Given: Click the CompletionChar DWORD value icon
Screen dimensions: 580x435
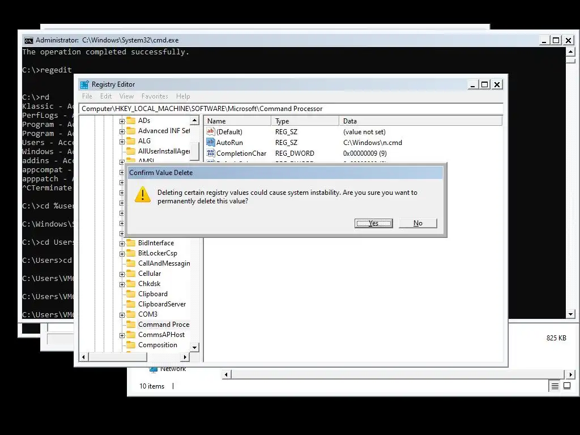Looking at the screenshot, I should [x=211, y=153].
